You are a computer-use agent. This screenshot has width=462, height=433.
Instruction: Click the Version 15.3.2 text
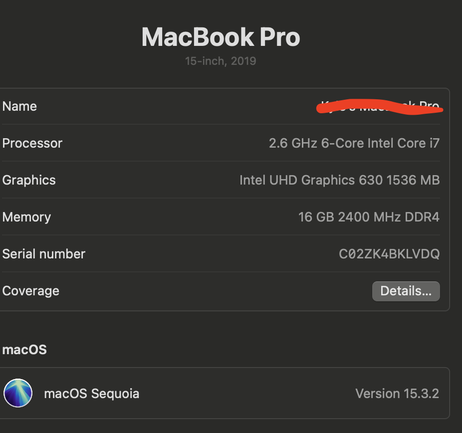(397, 394)
